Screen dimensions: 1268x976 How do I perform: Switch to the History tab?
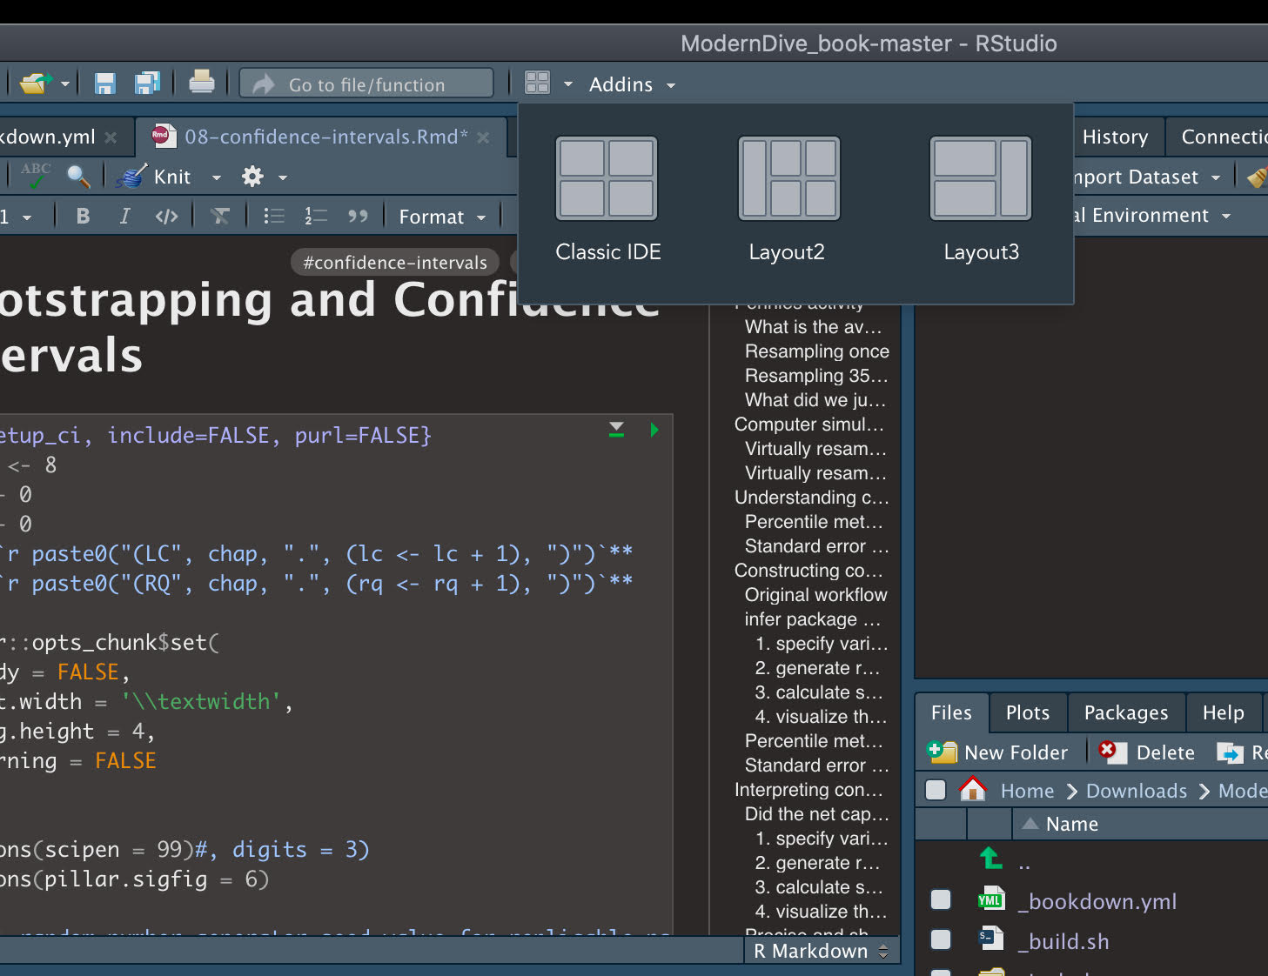[1117, 137]
